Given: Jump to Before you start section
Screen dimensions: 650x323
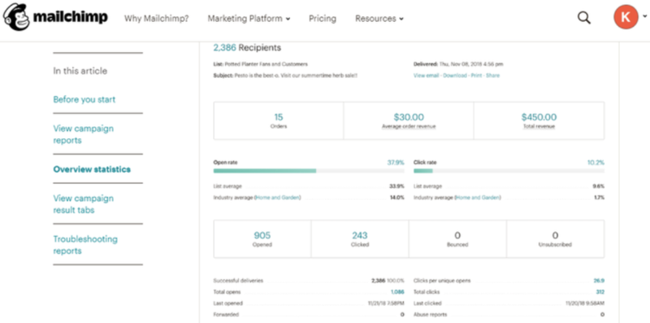Looking at the screenshot, I should tap(84, 99).
